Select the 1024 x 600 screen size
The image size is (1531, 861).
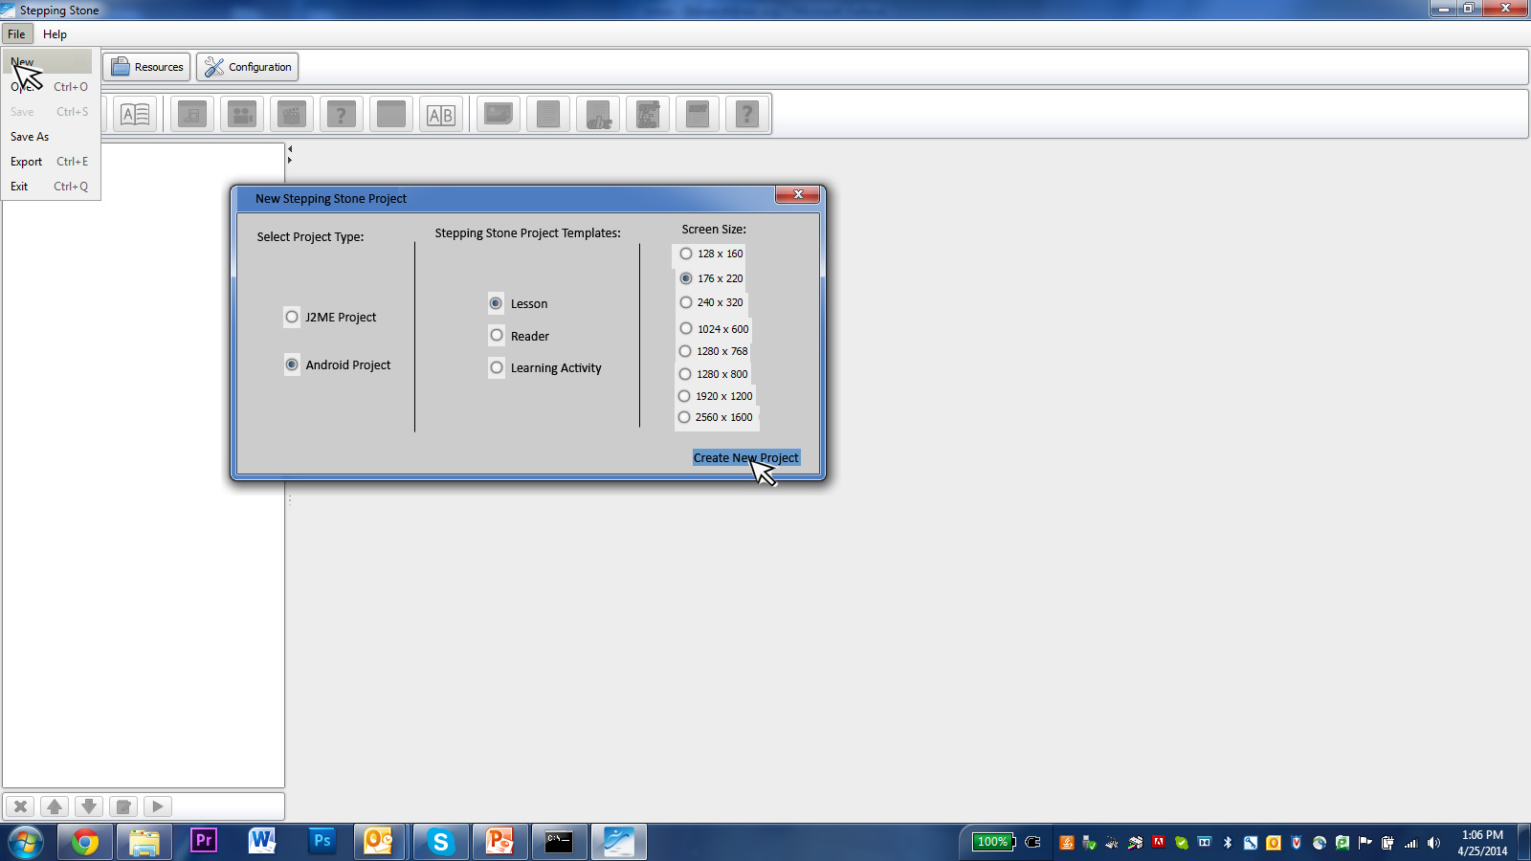click(x=686, y=328)
